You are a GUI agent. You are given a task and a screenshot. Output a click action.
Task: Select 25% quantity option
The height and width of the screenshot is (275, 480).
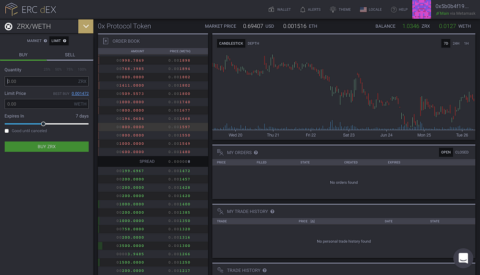click(47, 69)
